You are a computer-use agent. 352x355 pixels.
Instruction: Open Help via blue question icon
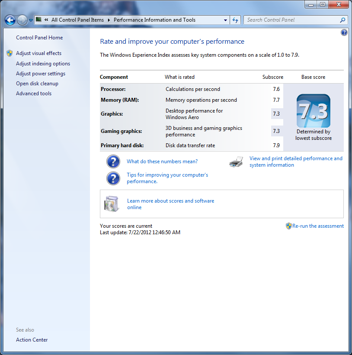pos(344,32)
